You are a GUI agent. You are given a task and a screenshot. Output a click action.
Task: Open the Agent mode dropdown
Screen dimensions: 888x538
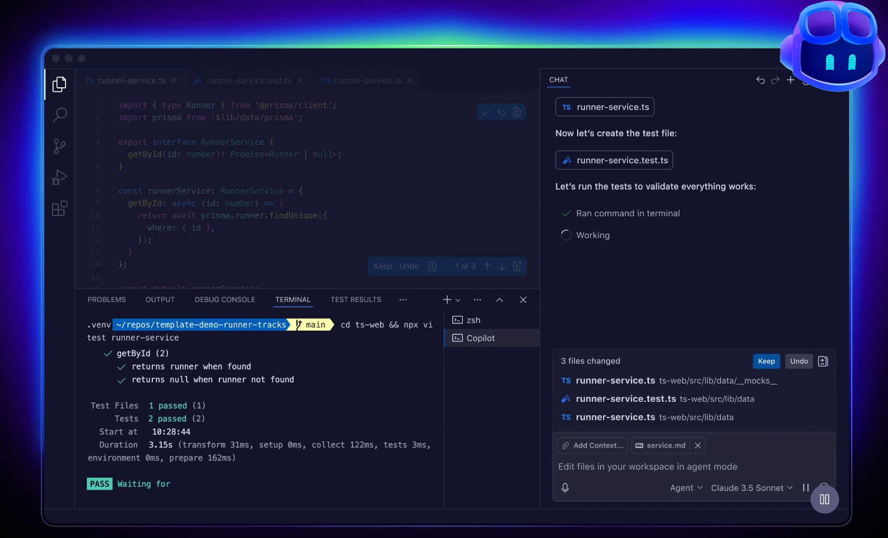[x=686, y=488]
